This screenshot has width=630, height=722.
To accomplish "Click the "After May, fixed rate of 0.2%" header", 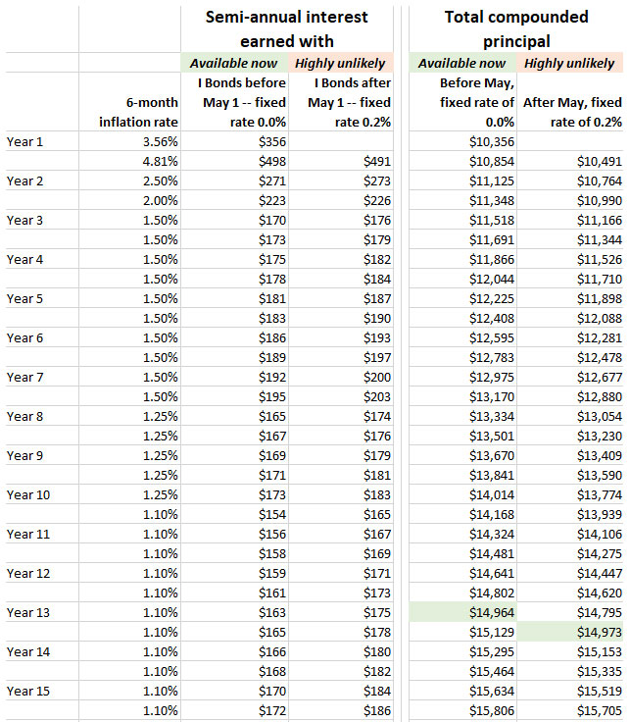I will click(571, 111).
